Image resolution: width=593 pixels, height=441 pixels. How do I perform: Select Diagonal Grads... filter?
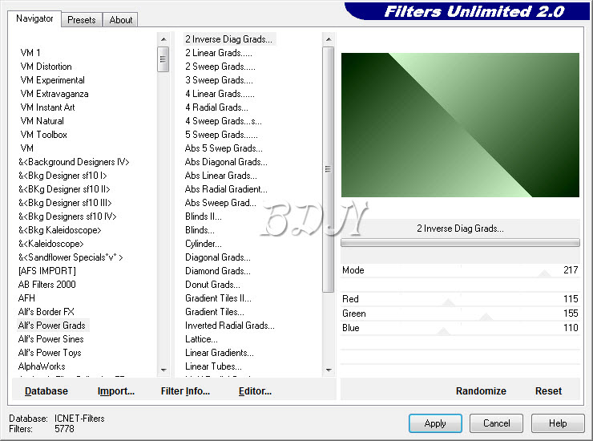pos(217,257)
